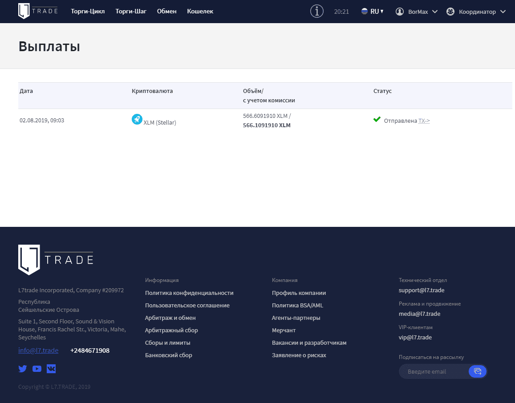Image resolution: width=515 pixels, height=403 pixels.
Task: Click the newsletter subscribe envelope button
Action: [x=478, y=371]
